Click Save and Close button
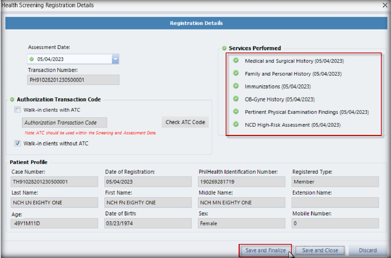Image resolution: width=391 pixels, height=258 pixels. click(320, 250)
